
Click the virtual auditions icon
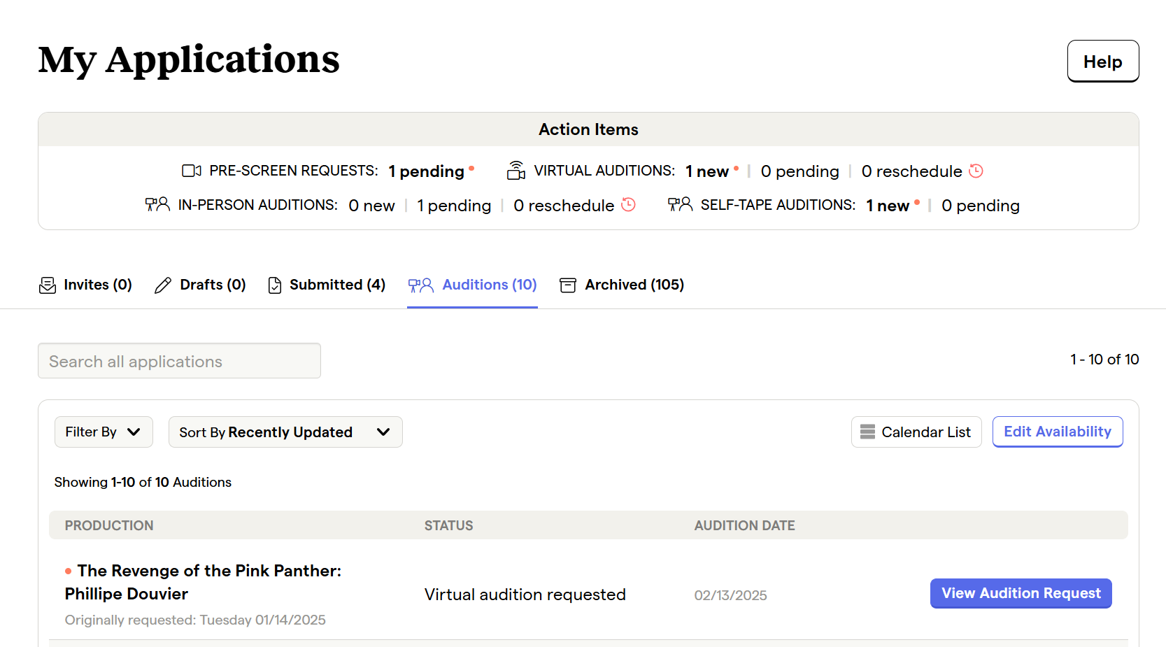[516, 171]
